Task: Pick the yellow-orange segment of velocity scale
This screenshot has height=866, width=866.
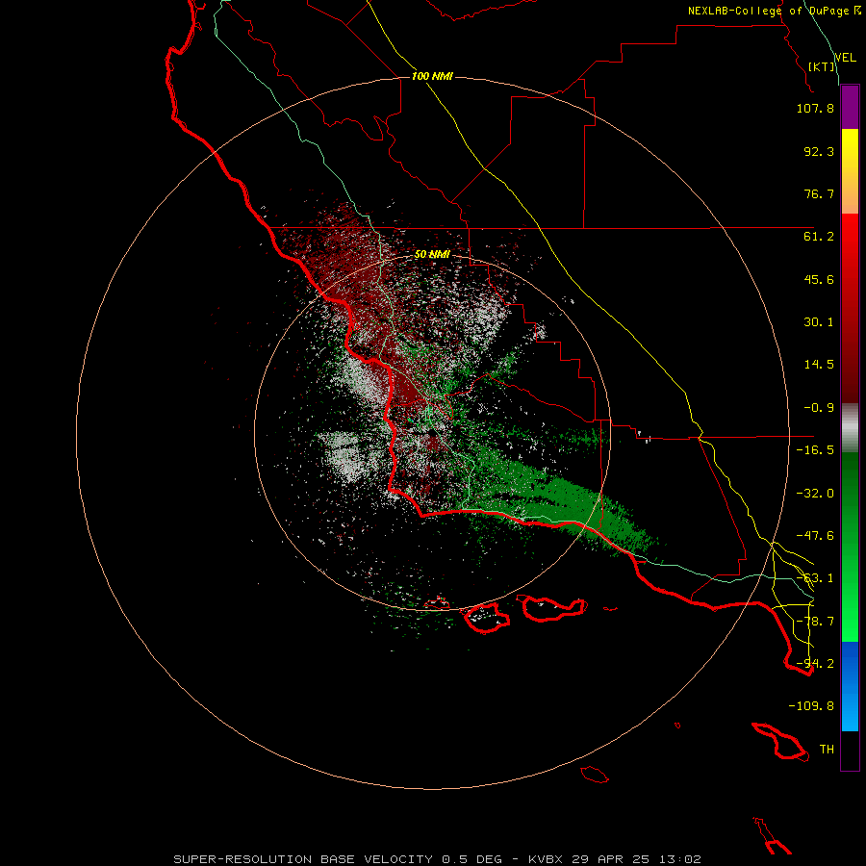Action: tap(850, 171)
